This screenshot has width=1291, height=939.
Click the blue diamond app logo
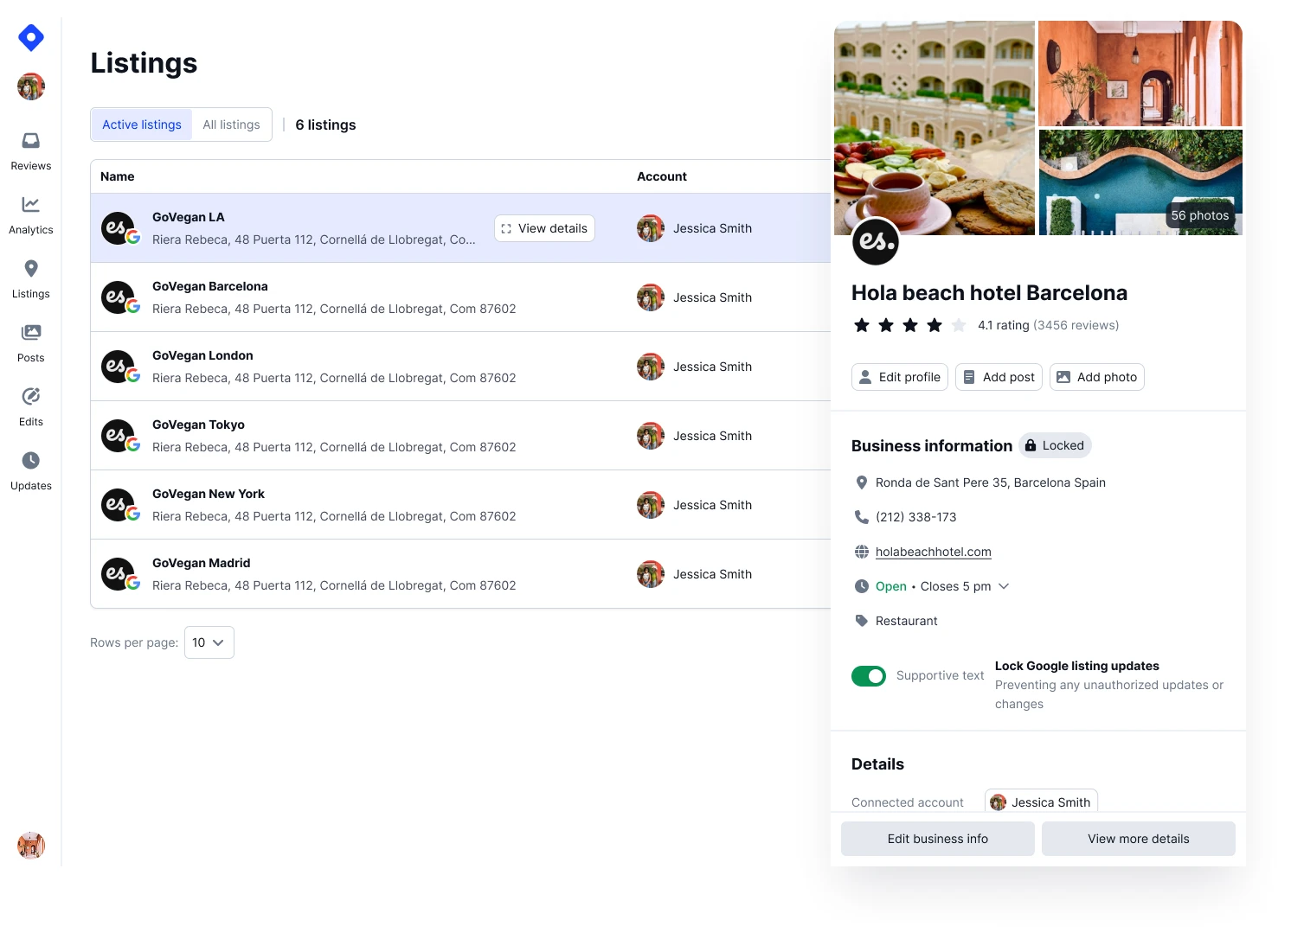[x=31, y=38]
